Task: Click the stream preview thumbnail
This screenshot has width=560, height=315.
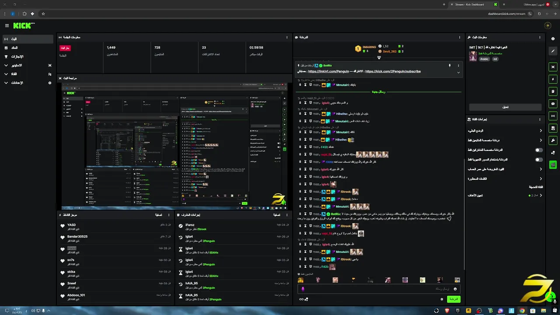Action: (x=174, y=146)
